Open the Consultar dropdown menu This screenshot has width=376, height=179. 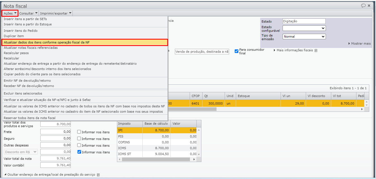click(29, 13)
